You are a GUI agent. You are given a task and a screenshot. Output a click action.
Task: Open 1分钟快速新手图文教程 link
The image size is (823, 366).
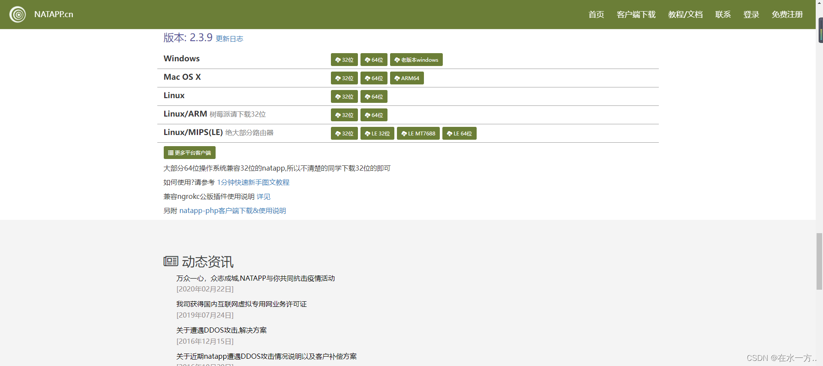[x=253, y=182]
